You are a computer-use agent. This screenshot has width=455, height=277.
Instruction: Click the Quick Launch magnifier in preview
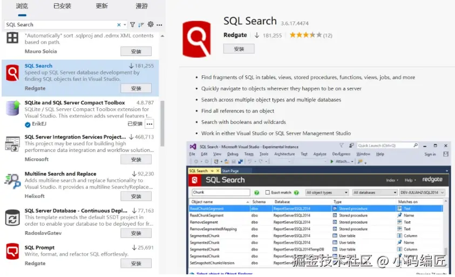click(416, 146)
